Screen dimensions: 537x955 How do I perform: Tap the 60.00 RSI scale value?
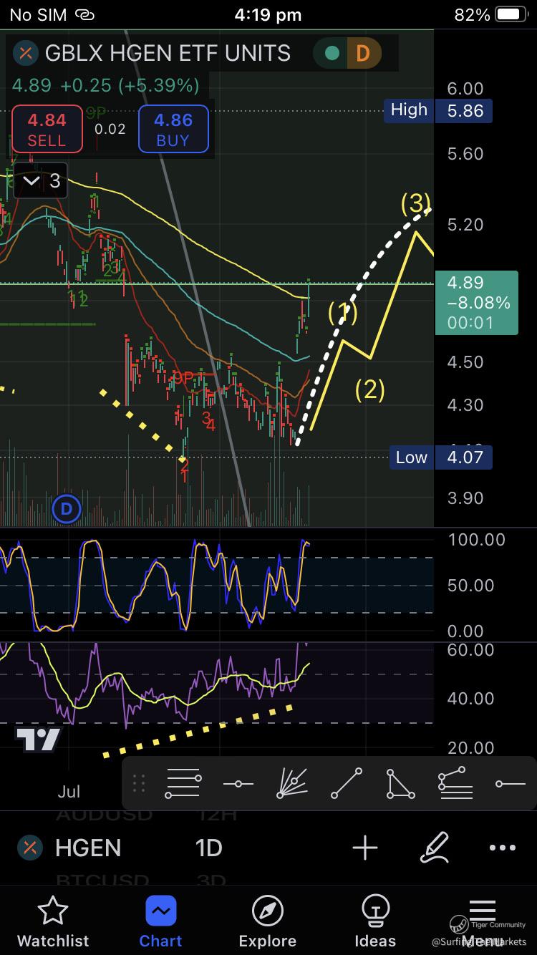pyautogui.click(x=470, y=650)
